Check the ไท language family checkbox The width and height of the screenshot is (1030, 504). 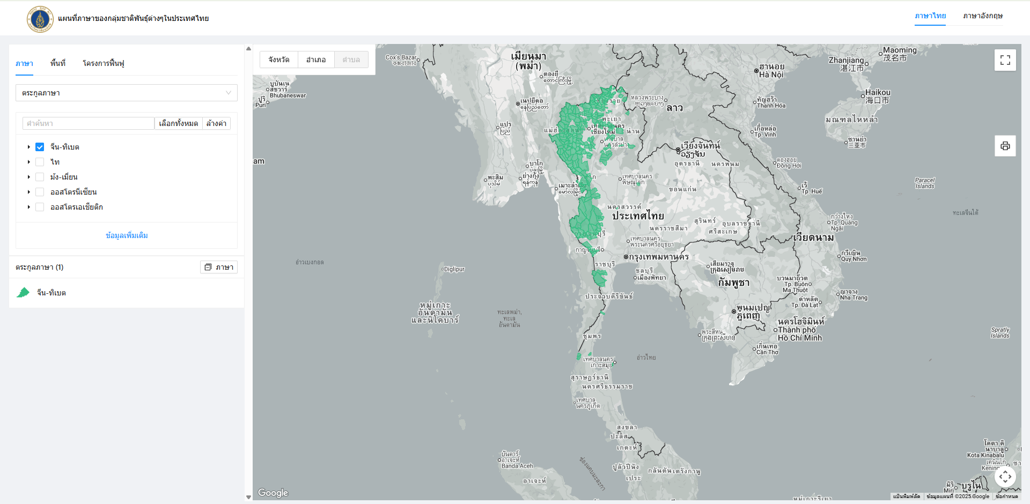click(40, 162)
